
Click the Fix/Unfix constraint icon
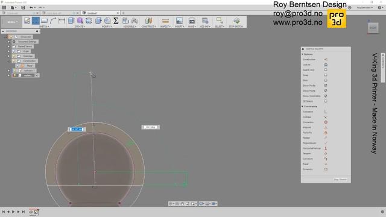326,133
